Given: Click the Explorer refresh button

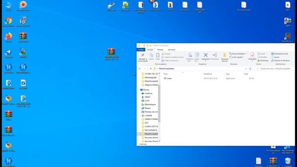Looking at the screenshot, I should click(x=250, y=69).
